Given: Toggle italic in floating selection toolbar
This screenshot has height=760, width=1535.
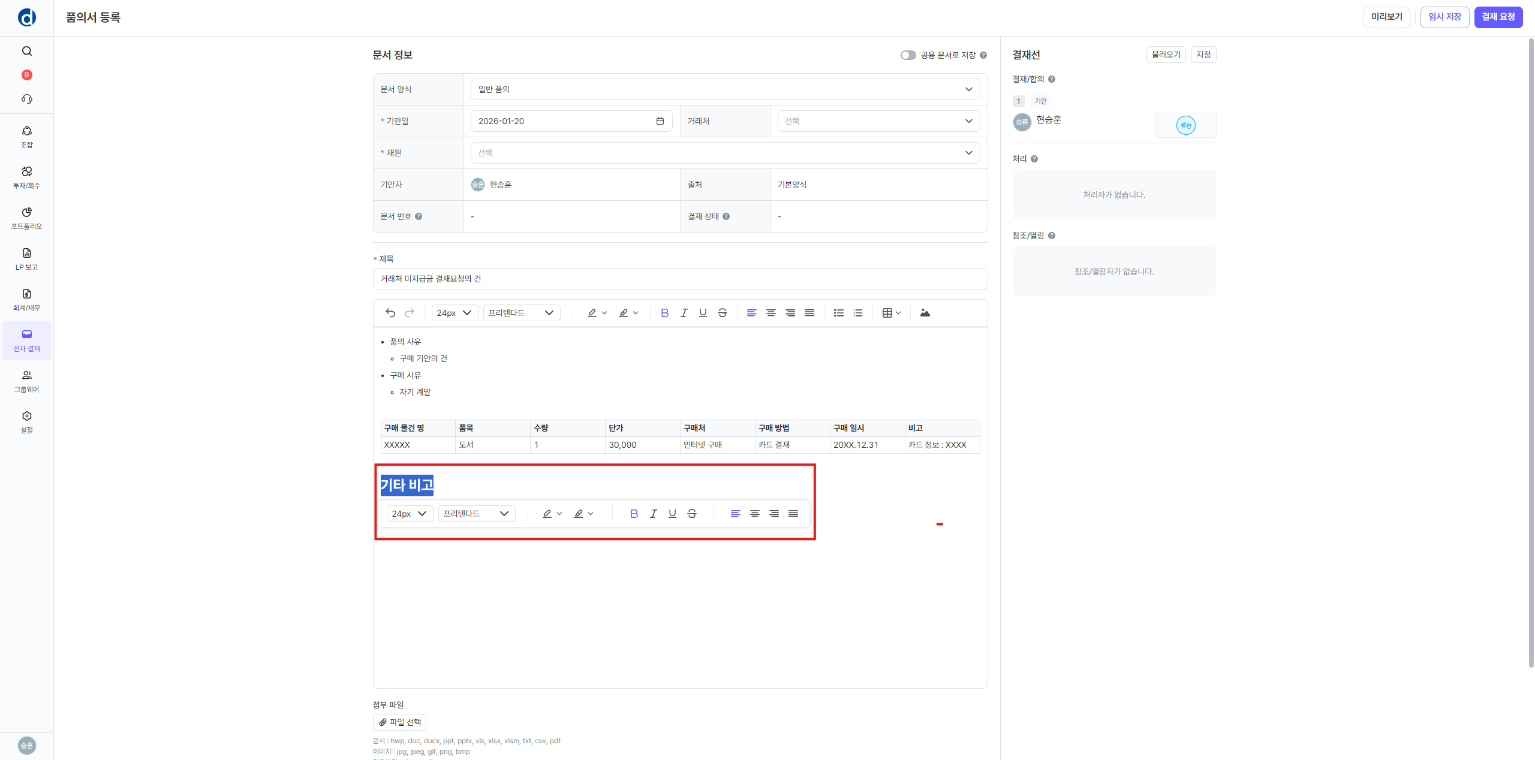Looking at the screenshot, I should pyautogui.click(x=653, y=514).
